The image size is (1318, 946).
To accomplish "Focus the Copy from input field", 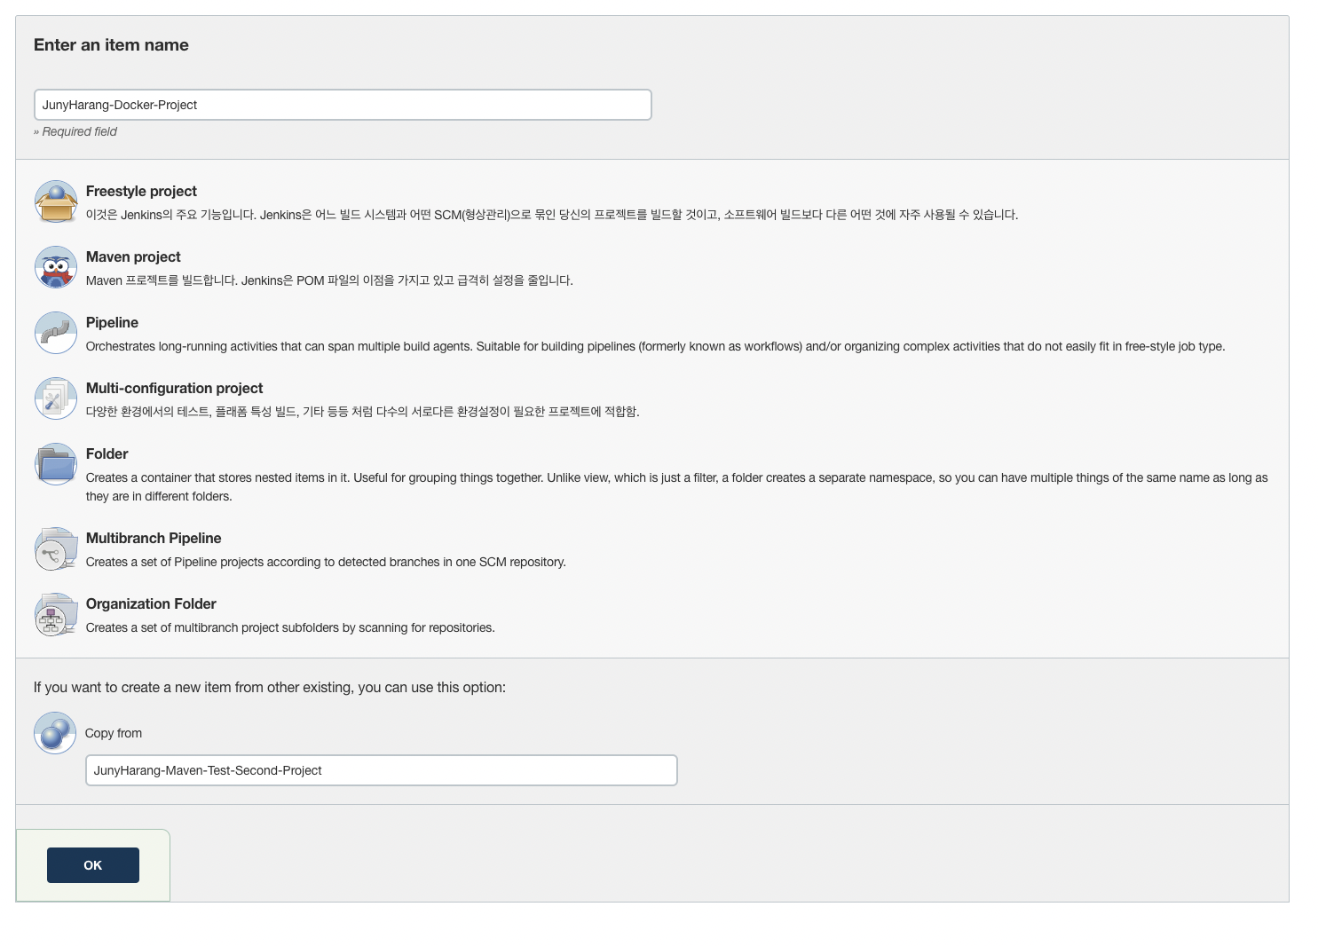I will click(x=382, y=770).
